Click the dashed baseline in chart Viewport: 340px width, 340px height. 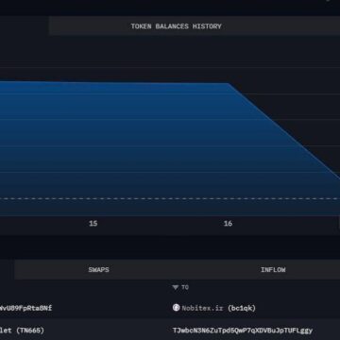[x=170, y=198]
